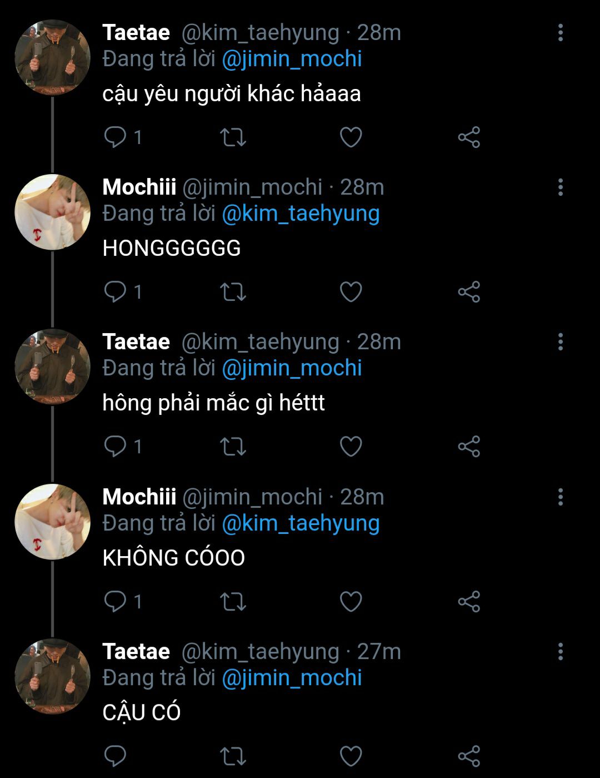Share the "HONGGGGGG" tweet
This screenshot has width=600, height=778.
pyautogui.click(x=469, y=292)
